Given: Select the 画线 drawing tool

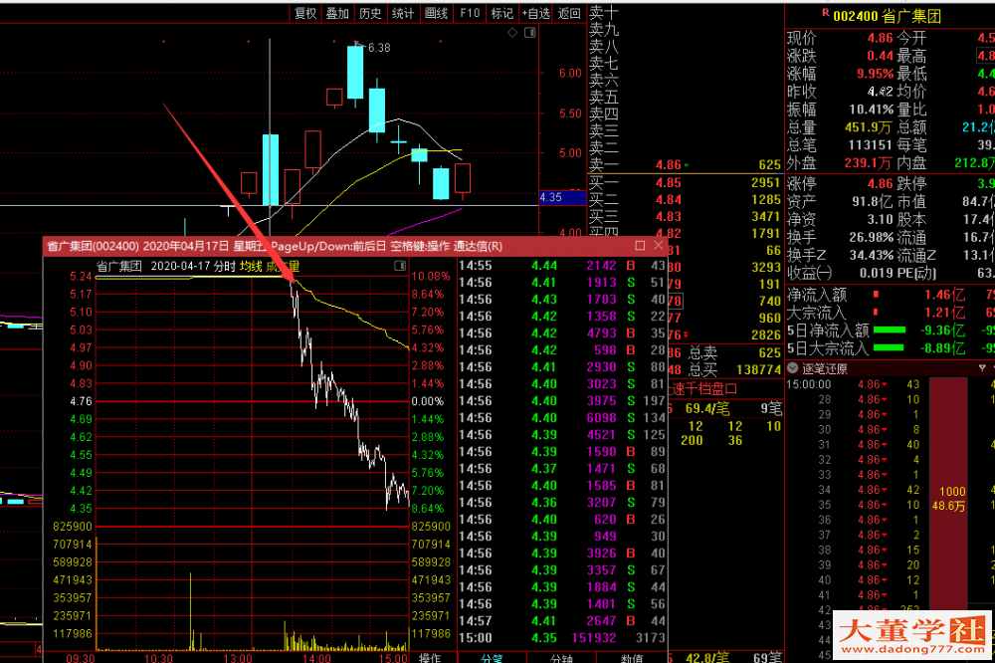Looking at the screenshot, I should click(436, 13).
